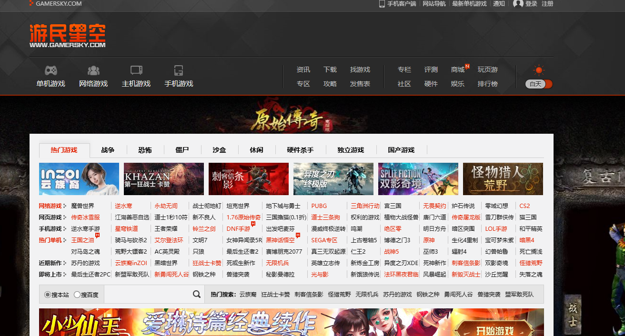The image size is (625, 336).
Task: Click the 游民星空 site logo
Action: pyautogui.click(x=67, y=36)
